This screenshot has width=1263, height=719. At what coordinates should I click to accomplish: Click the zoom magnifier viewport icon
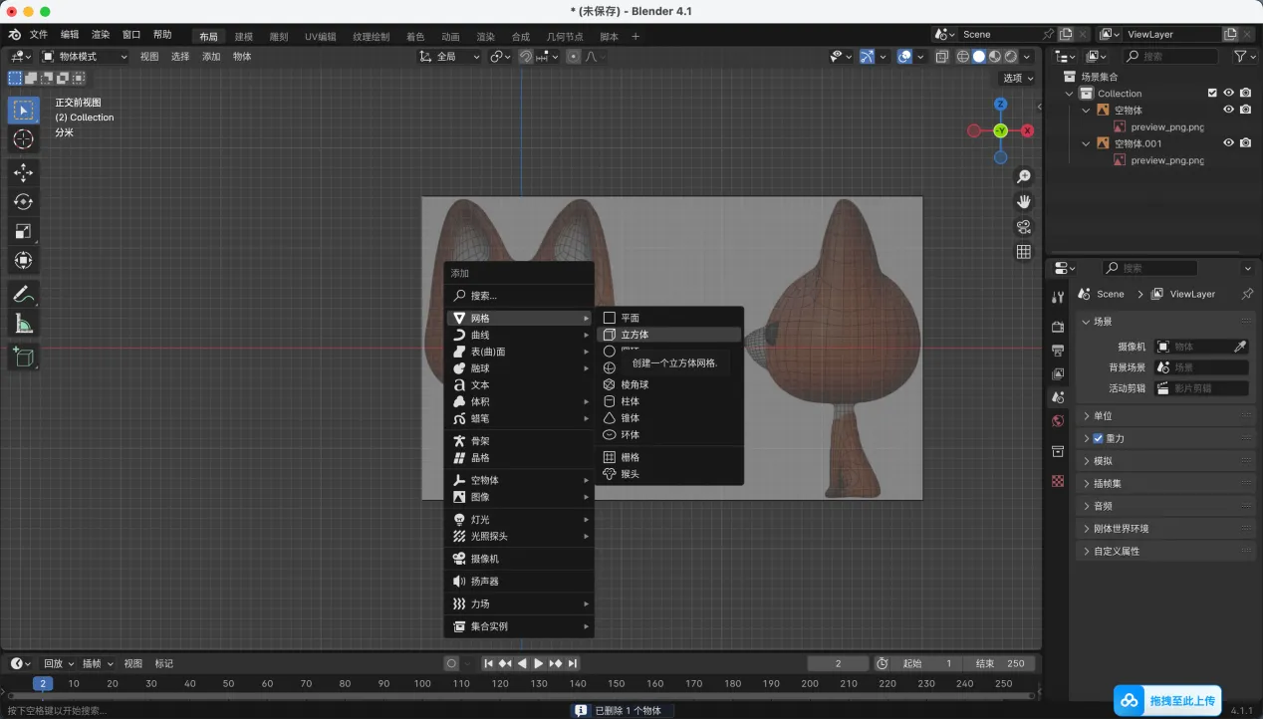(1023, 177)
